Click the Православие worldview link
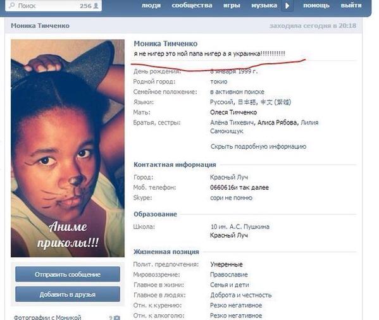This screenshot has width=379, height=320. [229, 274]
